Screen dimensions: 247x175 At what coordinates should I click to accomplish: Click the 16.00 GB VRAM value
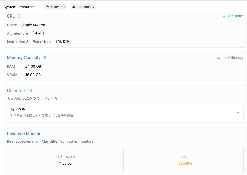(x=33, y=75)
